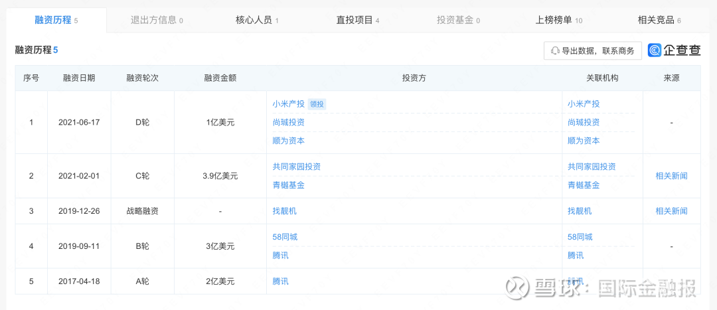Click the 融资历程 section heading above table
The image size is (717, 310).
tap(37, 50)
